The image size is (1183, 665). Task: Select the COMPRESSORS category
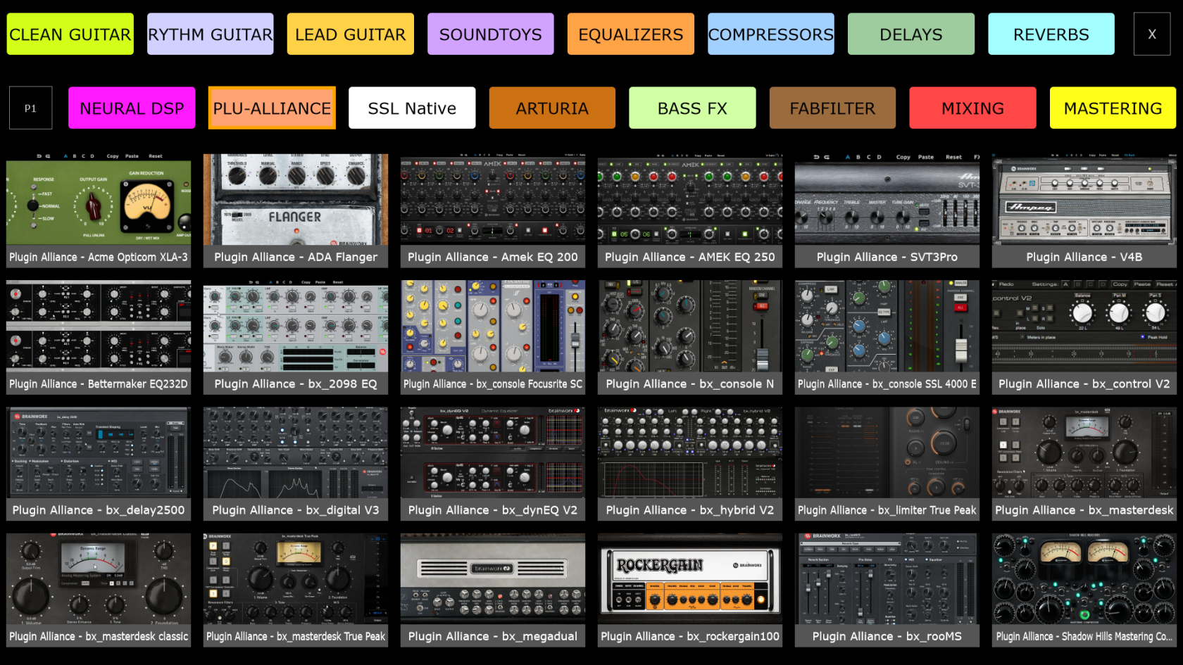point(771,34)
